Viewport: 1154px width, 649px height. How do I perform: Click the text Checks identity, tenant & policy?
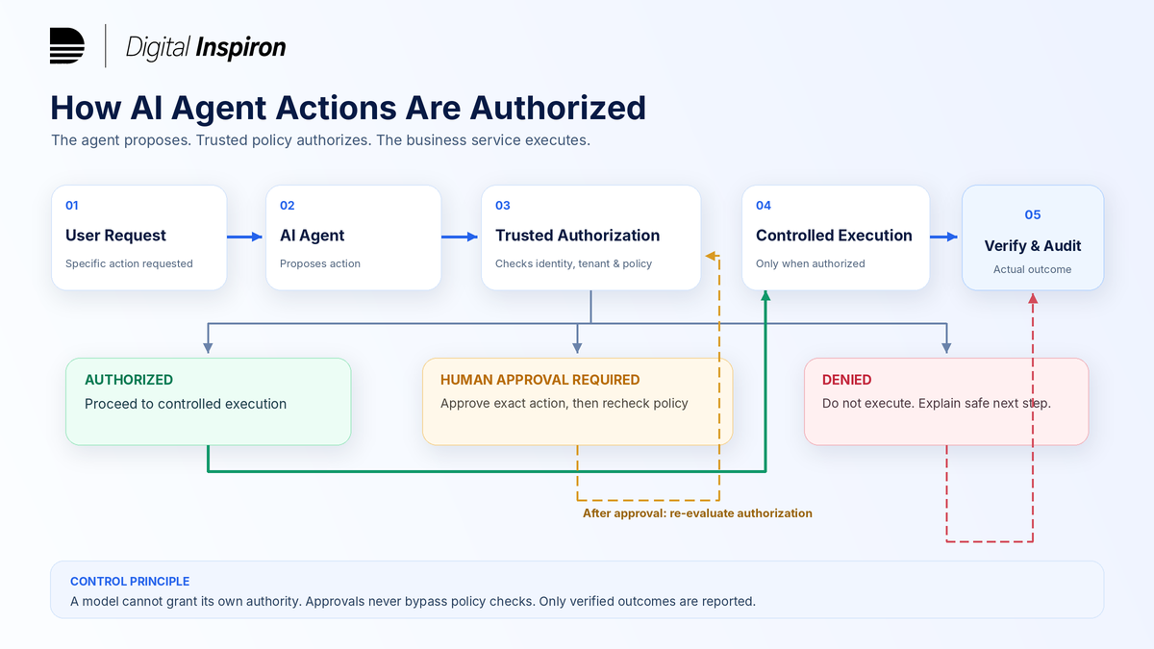click(x=573, y=263)
